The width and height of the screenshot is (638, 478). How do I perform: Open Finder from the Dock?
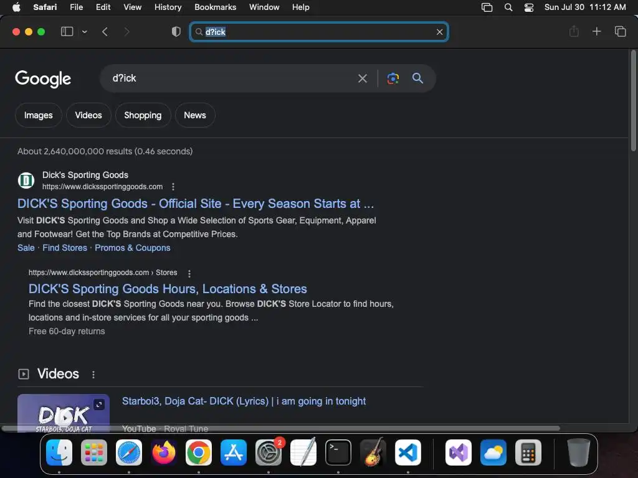click(x=59, y=452)
